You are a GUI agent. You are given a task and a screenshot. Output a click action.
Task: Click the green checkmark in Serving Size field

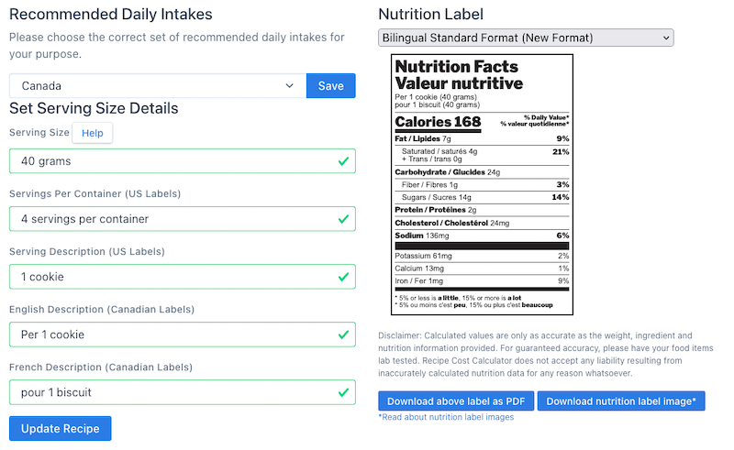343,161
